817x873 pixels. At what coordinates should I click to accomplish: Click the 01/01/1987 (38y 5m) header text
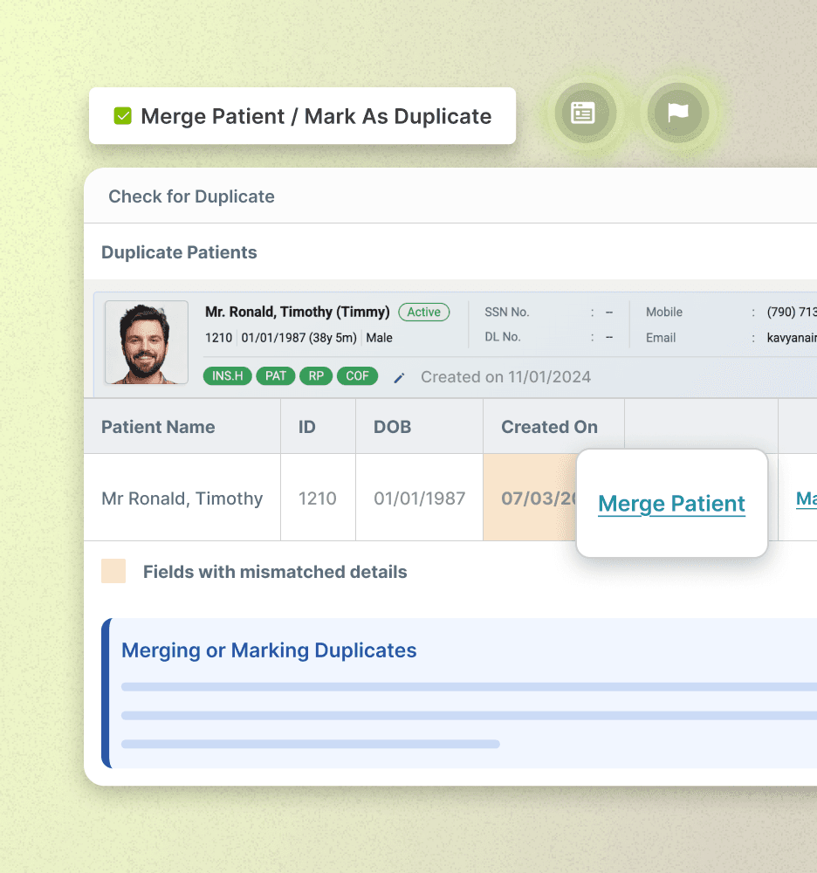[299, 338]
